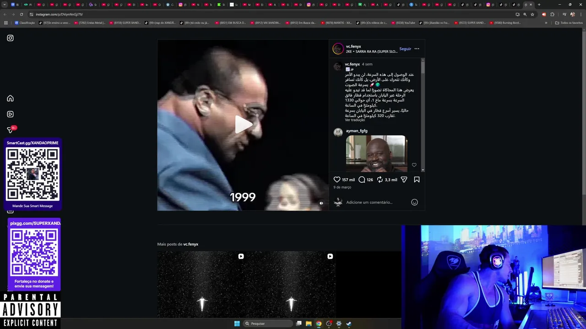Screen dimensions: 586x329
Task: Like the post with heart icon
Action: (337, 180)
